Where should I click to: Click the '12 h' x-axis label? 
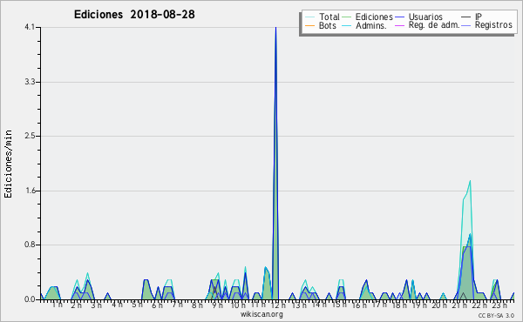click(278, 305)
